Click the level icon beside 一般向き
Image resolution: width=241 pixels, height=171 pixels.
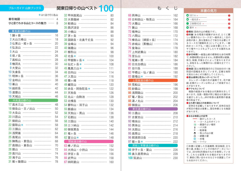(x=187, y=20)
